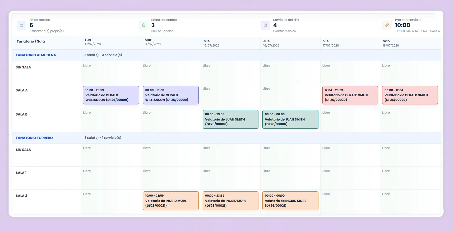
Task: Click the link icon beside Proximo servicio
Action: 387,25
